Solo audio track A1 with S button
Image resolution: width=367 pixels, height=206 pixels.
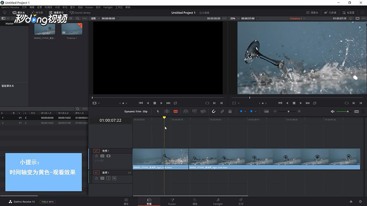(108, 178)
